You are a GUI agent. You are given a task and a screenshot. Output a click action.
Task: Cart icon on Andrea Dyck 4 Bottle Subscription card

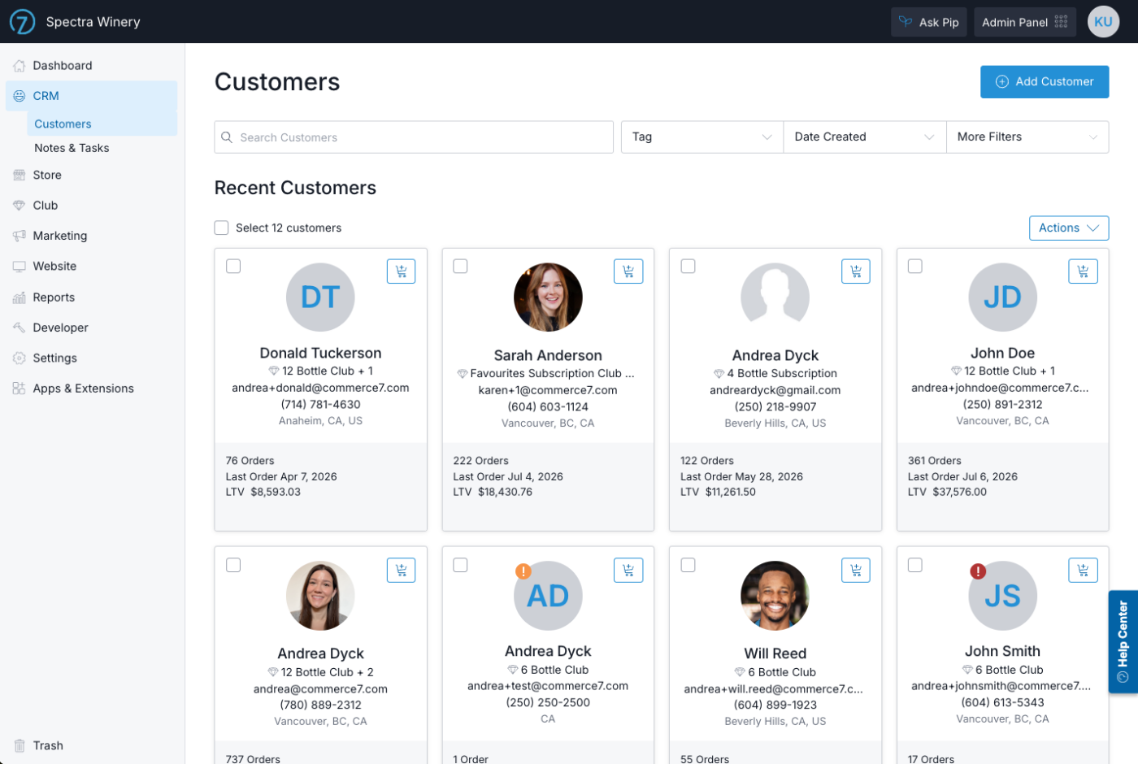(x=856, y=271)
